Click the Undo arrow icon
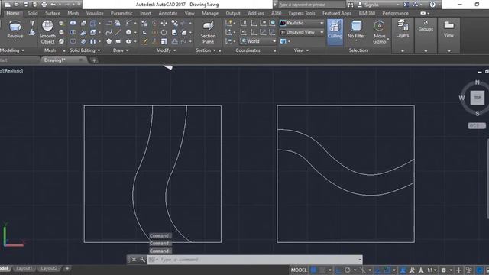489x275 pixels. 53,5
